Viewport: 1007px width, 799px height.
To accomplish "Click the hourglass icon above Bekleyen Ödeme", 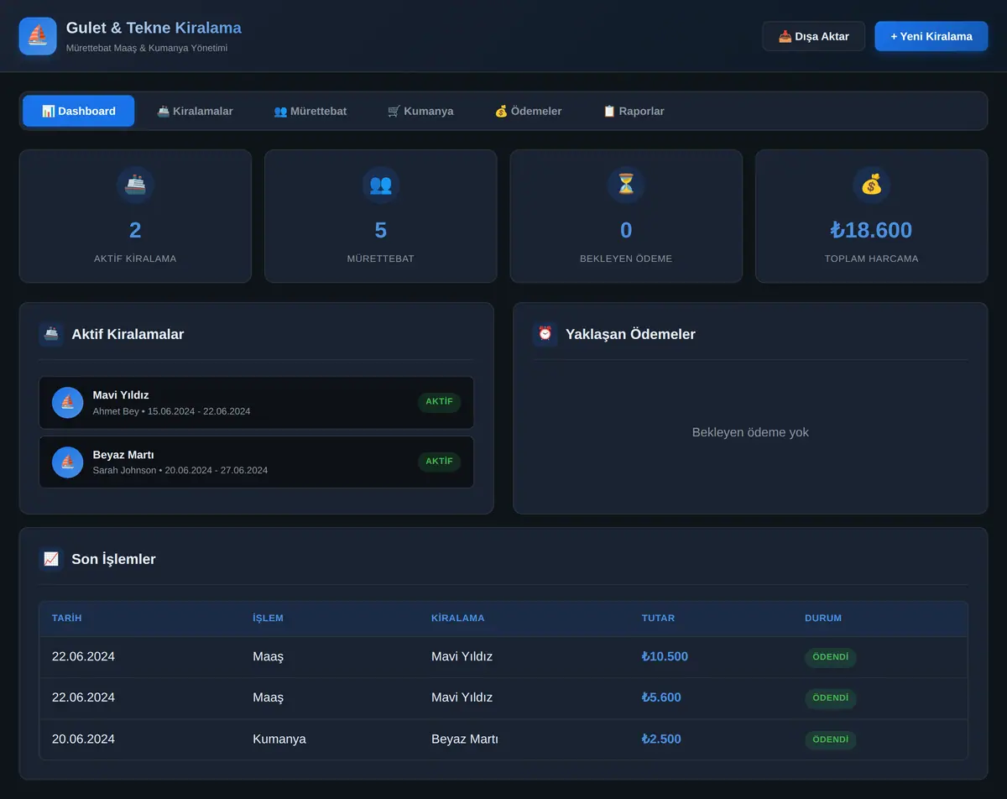I will pos(626,185).
